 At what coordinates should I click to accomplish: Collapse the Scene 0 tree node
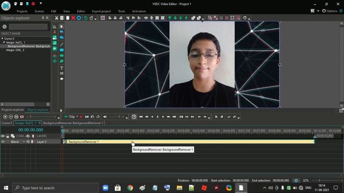pyautogui.click(x=2, y=39)
